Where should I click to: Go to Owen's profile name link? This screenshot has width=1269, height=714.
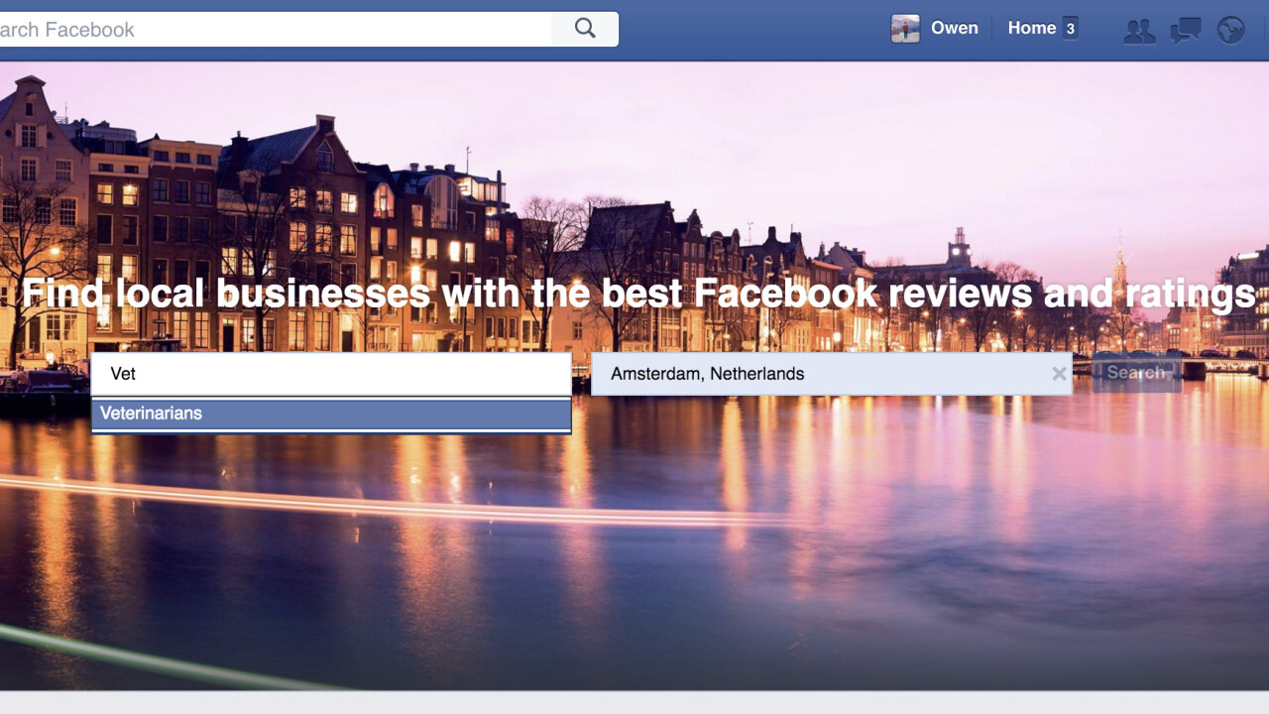tap(955, 29)
